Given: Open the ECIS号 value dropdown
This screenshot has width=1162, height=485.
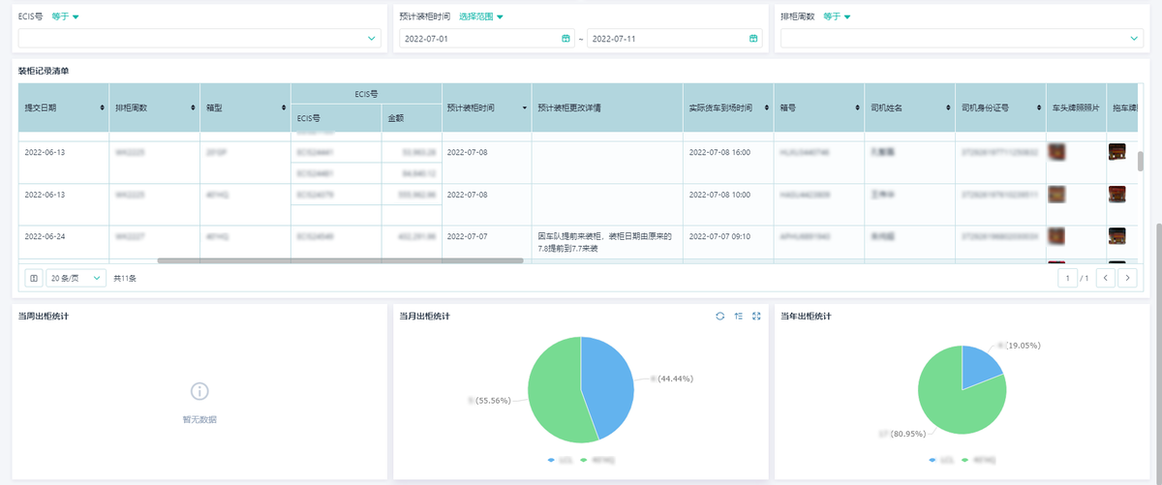Looking at the screenshot, I should coord(372,39).
